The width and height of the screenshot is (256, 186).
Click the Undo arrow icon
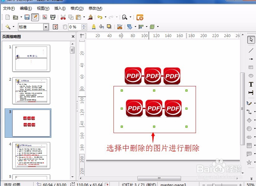click(100, 17)
